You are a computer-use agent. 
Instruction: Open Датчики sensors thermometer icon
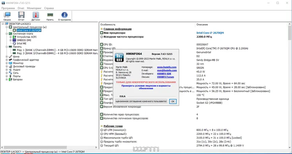35,15
